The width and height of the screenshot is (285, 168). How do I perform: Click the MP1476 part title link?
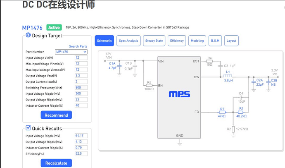click(32, 28)
